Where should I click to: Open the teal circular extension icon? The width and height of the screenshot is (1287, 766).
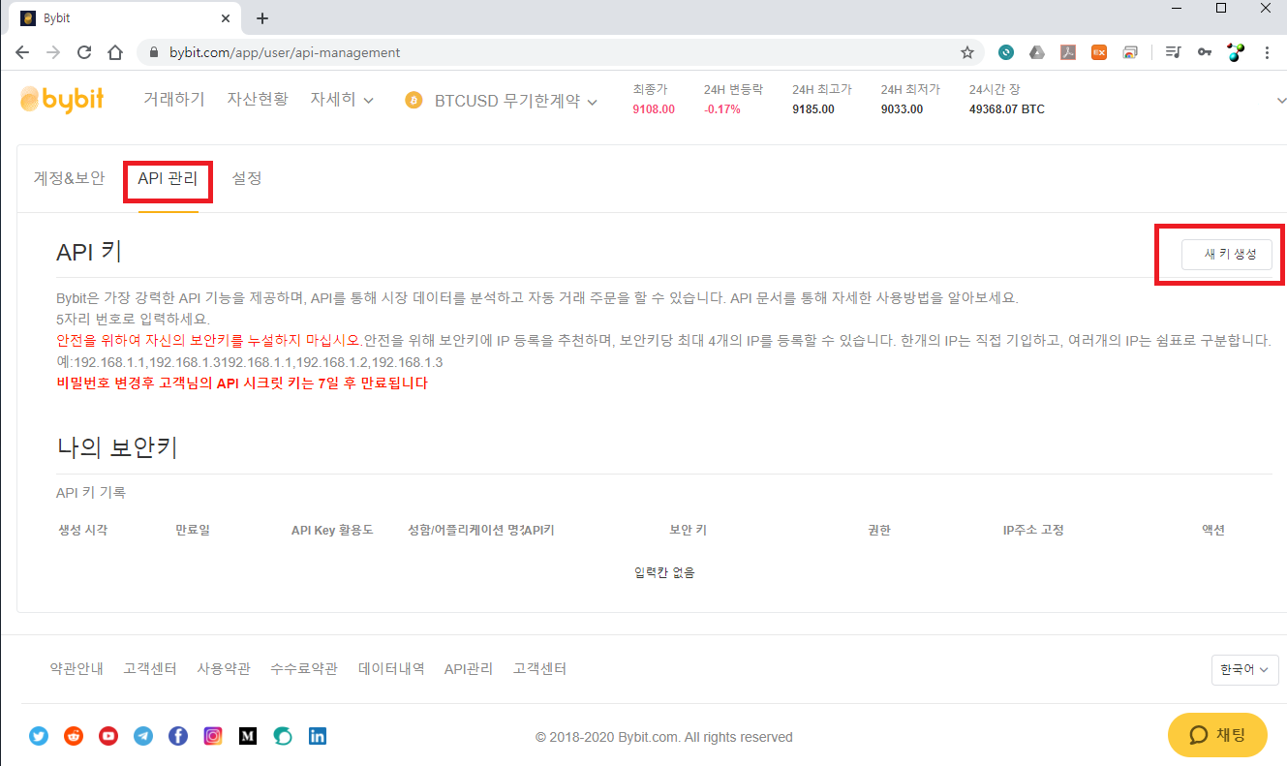pos(1006,52)
